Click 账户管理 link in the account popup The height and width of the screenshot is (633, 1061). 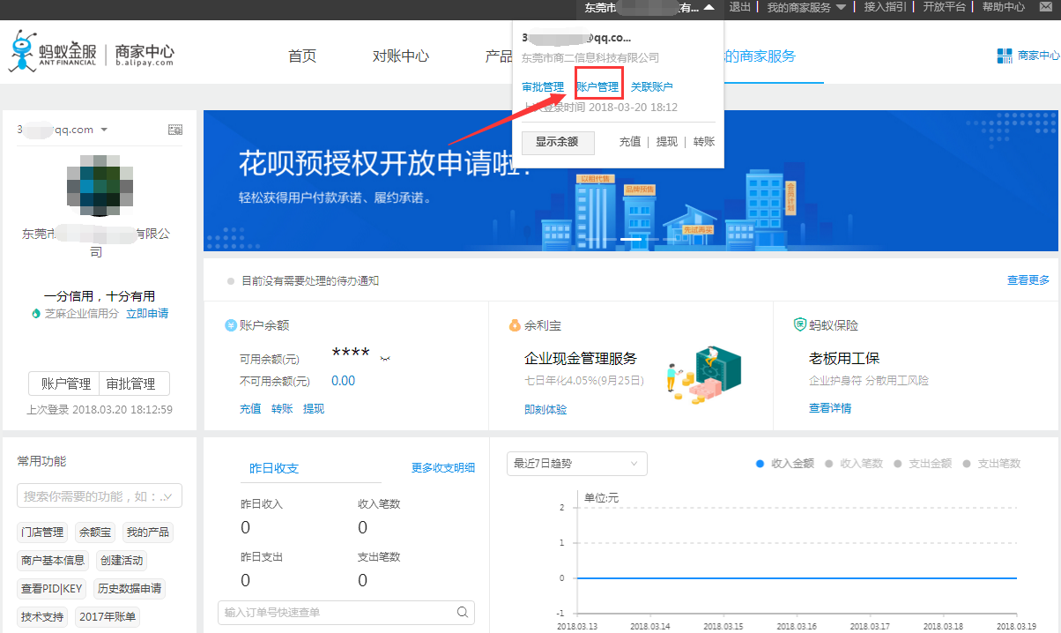(597, 87)
